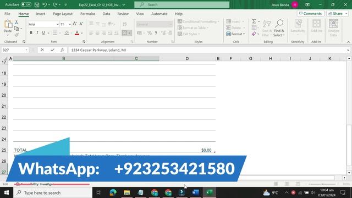Open the File menu
352x198 pixels.
pyautogui.click(x=7, y=14)
